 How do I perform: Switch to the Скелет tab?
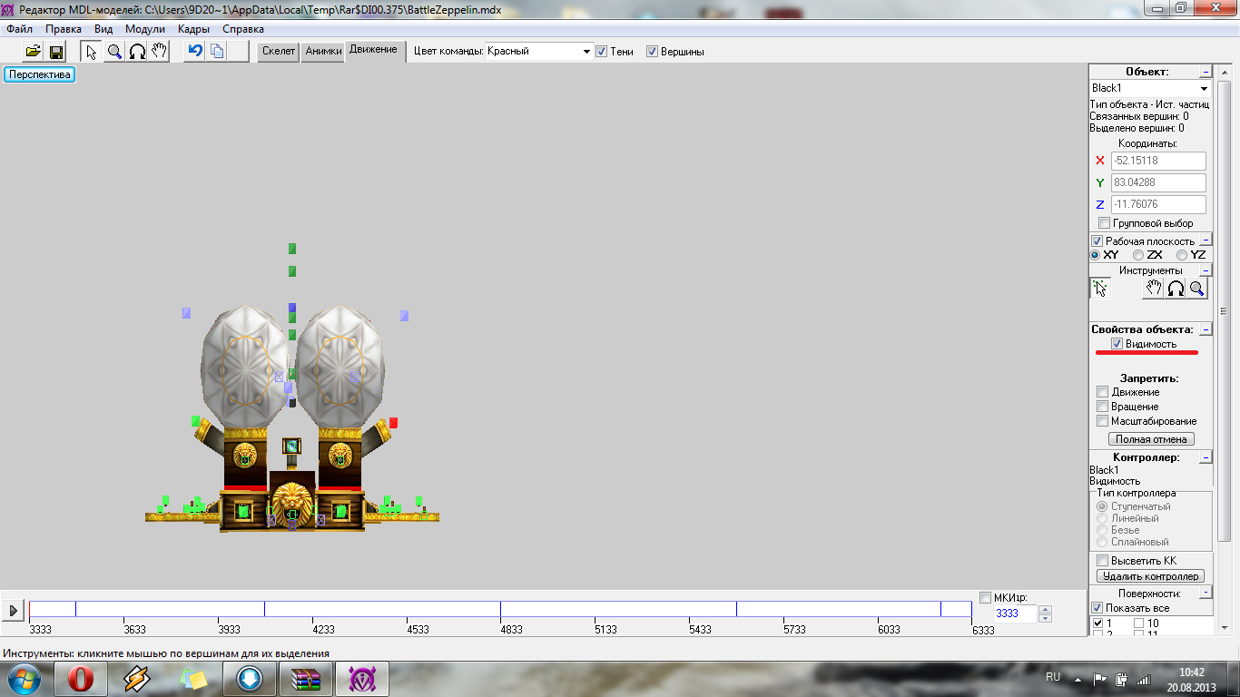[279, 52]
